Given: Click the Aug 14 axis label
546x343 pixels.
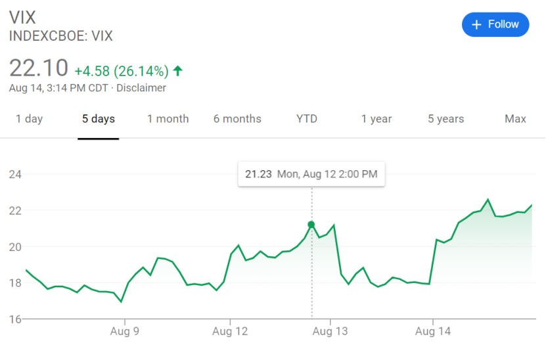Looking at the screenshot, I should [x=433, y=331].
